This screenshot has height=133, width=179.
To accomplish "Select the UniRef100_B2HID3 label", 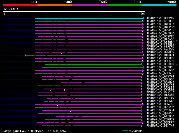I will (x=161, y=86).
